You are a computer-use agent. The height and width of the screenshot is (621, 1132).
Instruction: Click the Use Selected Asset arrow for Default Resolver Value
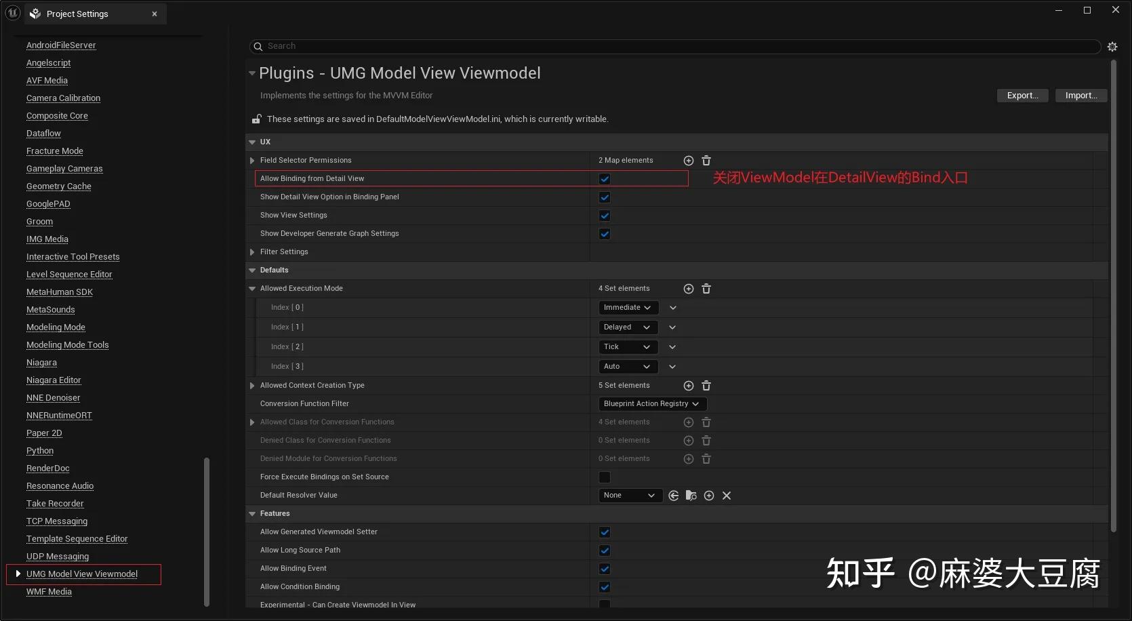pyautogui.click(x=673, y=496)
